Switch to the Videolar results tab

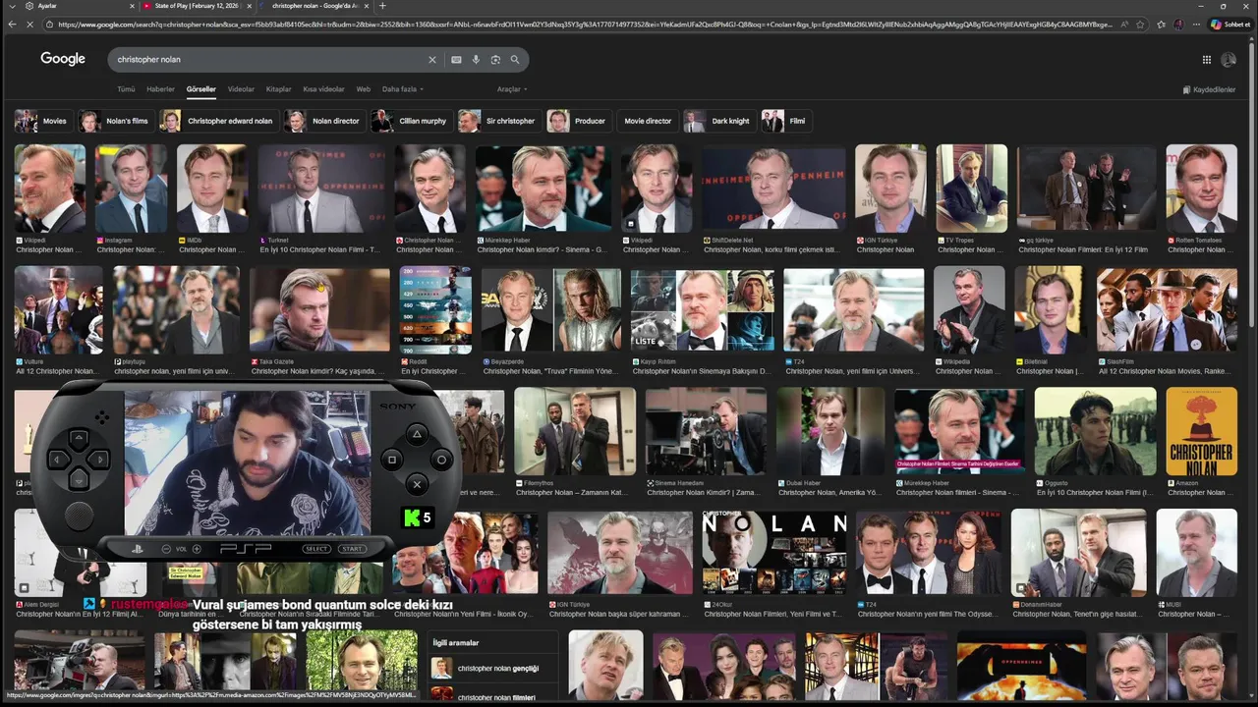(x=241, y=89)
